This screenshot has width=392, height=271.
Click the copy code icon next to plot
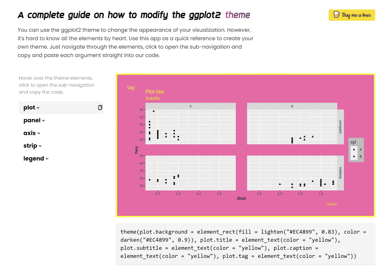pyautogui.click(x=100, y=108)
